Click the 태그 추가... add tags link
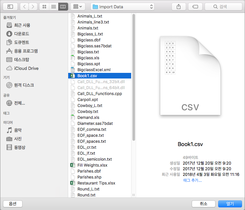Image resolution: width=245 pixels, height=210 pixels. pos(192,180)
